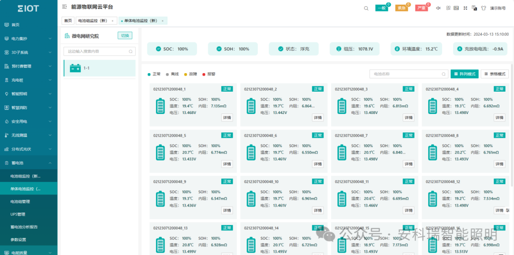Open the 紧急 alarm badge
Screen dimensions: 514x255
click(402, 8)
